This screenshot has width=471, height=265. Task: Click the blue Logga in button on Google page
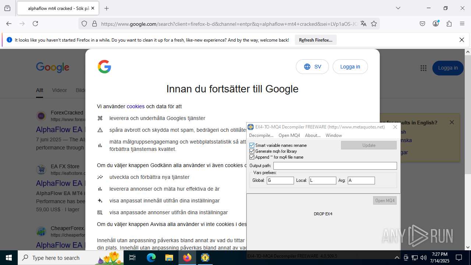click(x=448, y=68)
